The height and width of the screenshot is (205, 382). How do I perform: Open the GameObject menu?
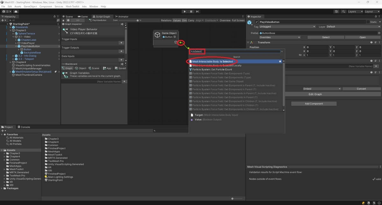(30, 6)
